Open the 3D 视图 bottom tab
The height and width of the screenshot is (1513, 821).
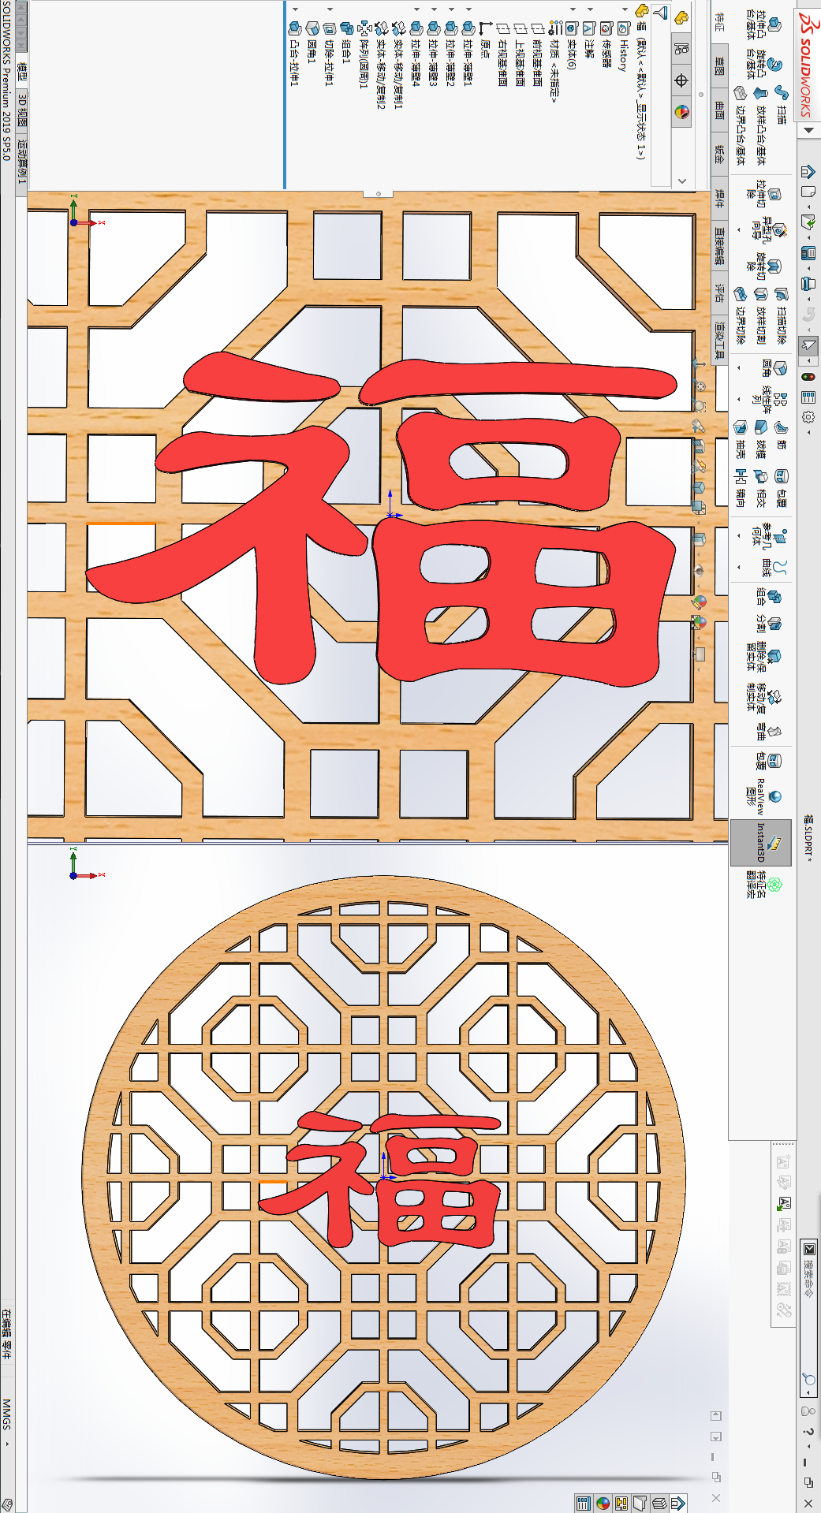[x=21, y=110]
